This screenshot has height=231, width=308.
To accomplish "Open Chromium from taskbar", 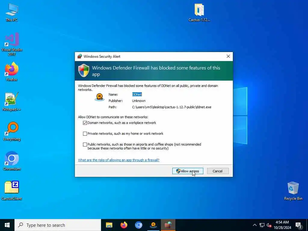I will pos(138,225).
